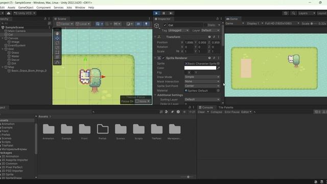Toggle Sprite Renderer enabled checkbox
Screen dimensions: 327x184
163,58
